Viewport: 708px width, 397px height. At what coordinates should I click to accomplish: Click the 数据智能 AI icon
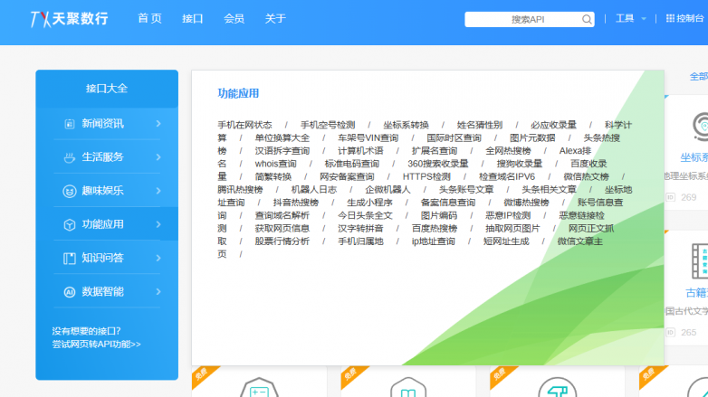(70, 292)
